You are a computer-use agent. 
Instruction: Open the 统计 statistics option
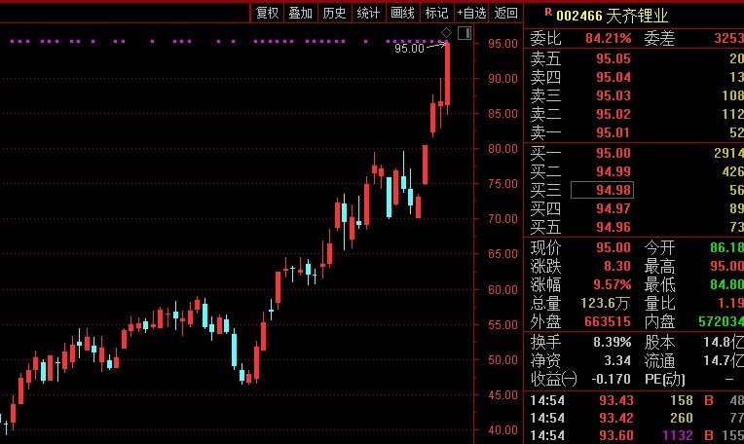click(368, 13)
